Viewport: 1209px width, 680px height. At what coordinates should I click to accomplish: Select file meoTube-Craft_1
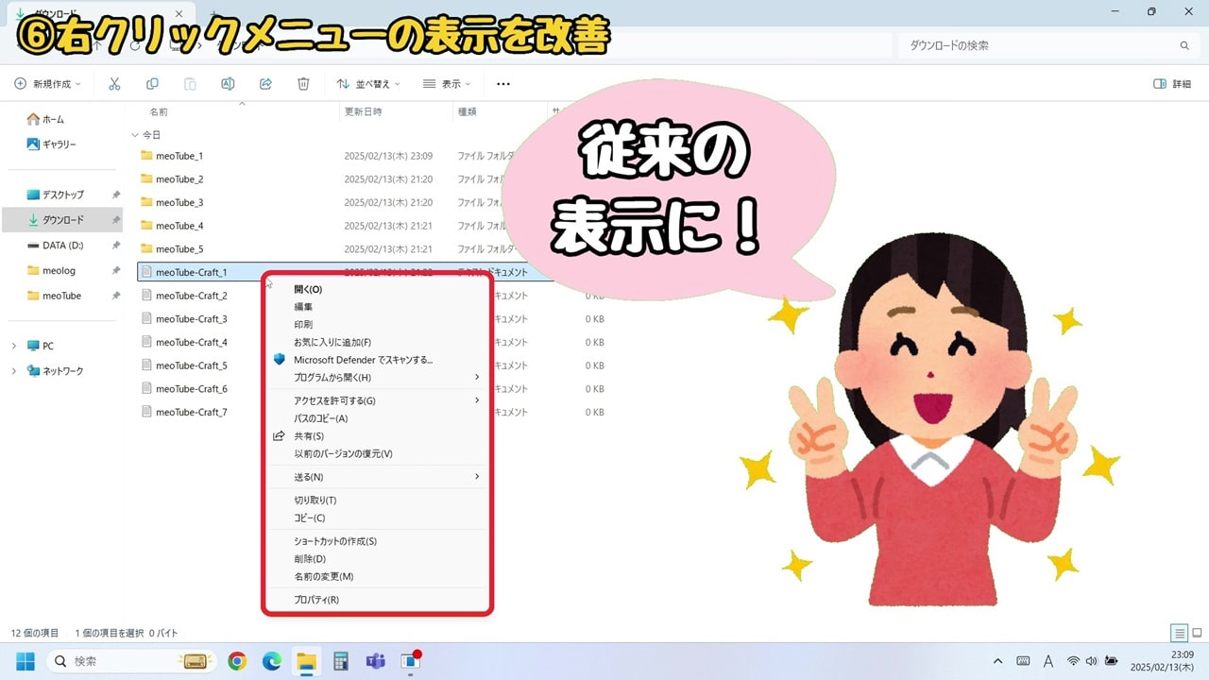pos(192,272)
